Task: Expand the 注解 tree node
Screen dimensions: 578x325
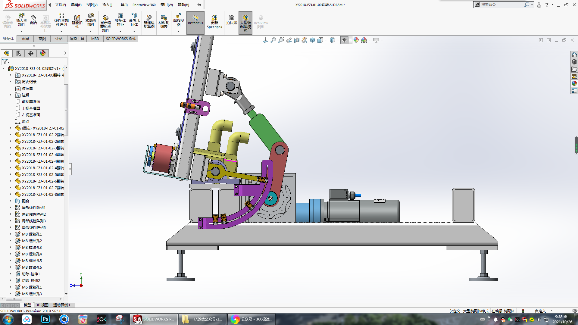Action: 10,95
